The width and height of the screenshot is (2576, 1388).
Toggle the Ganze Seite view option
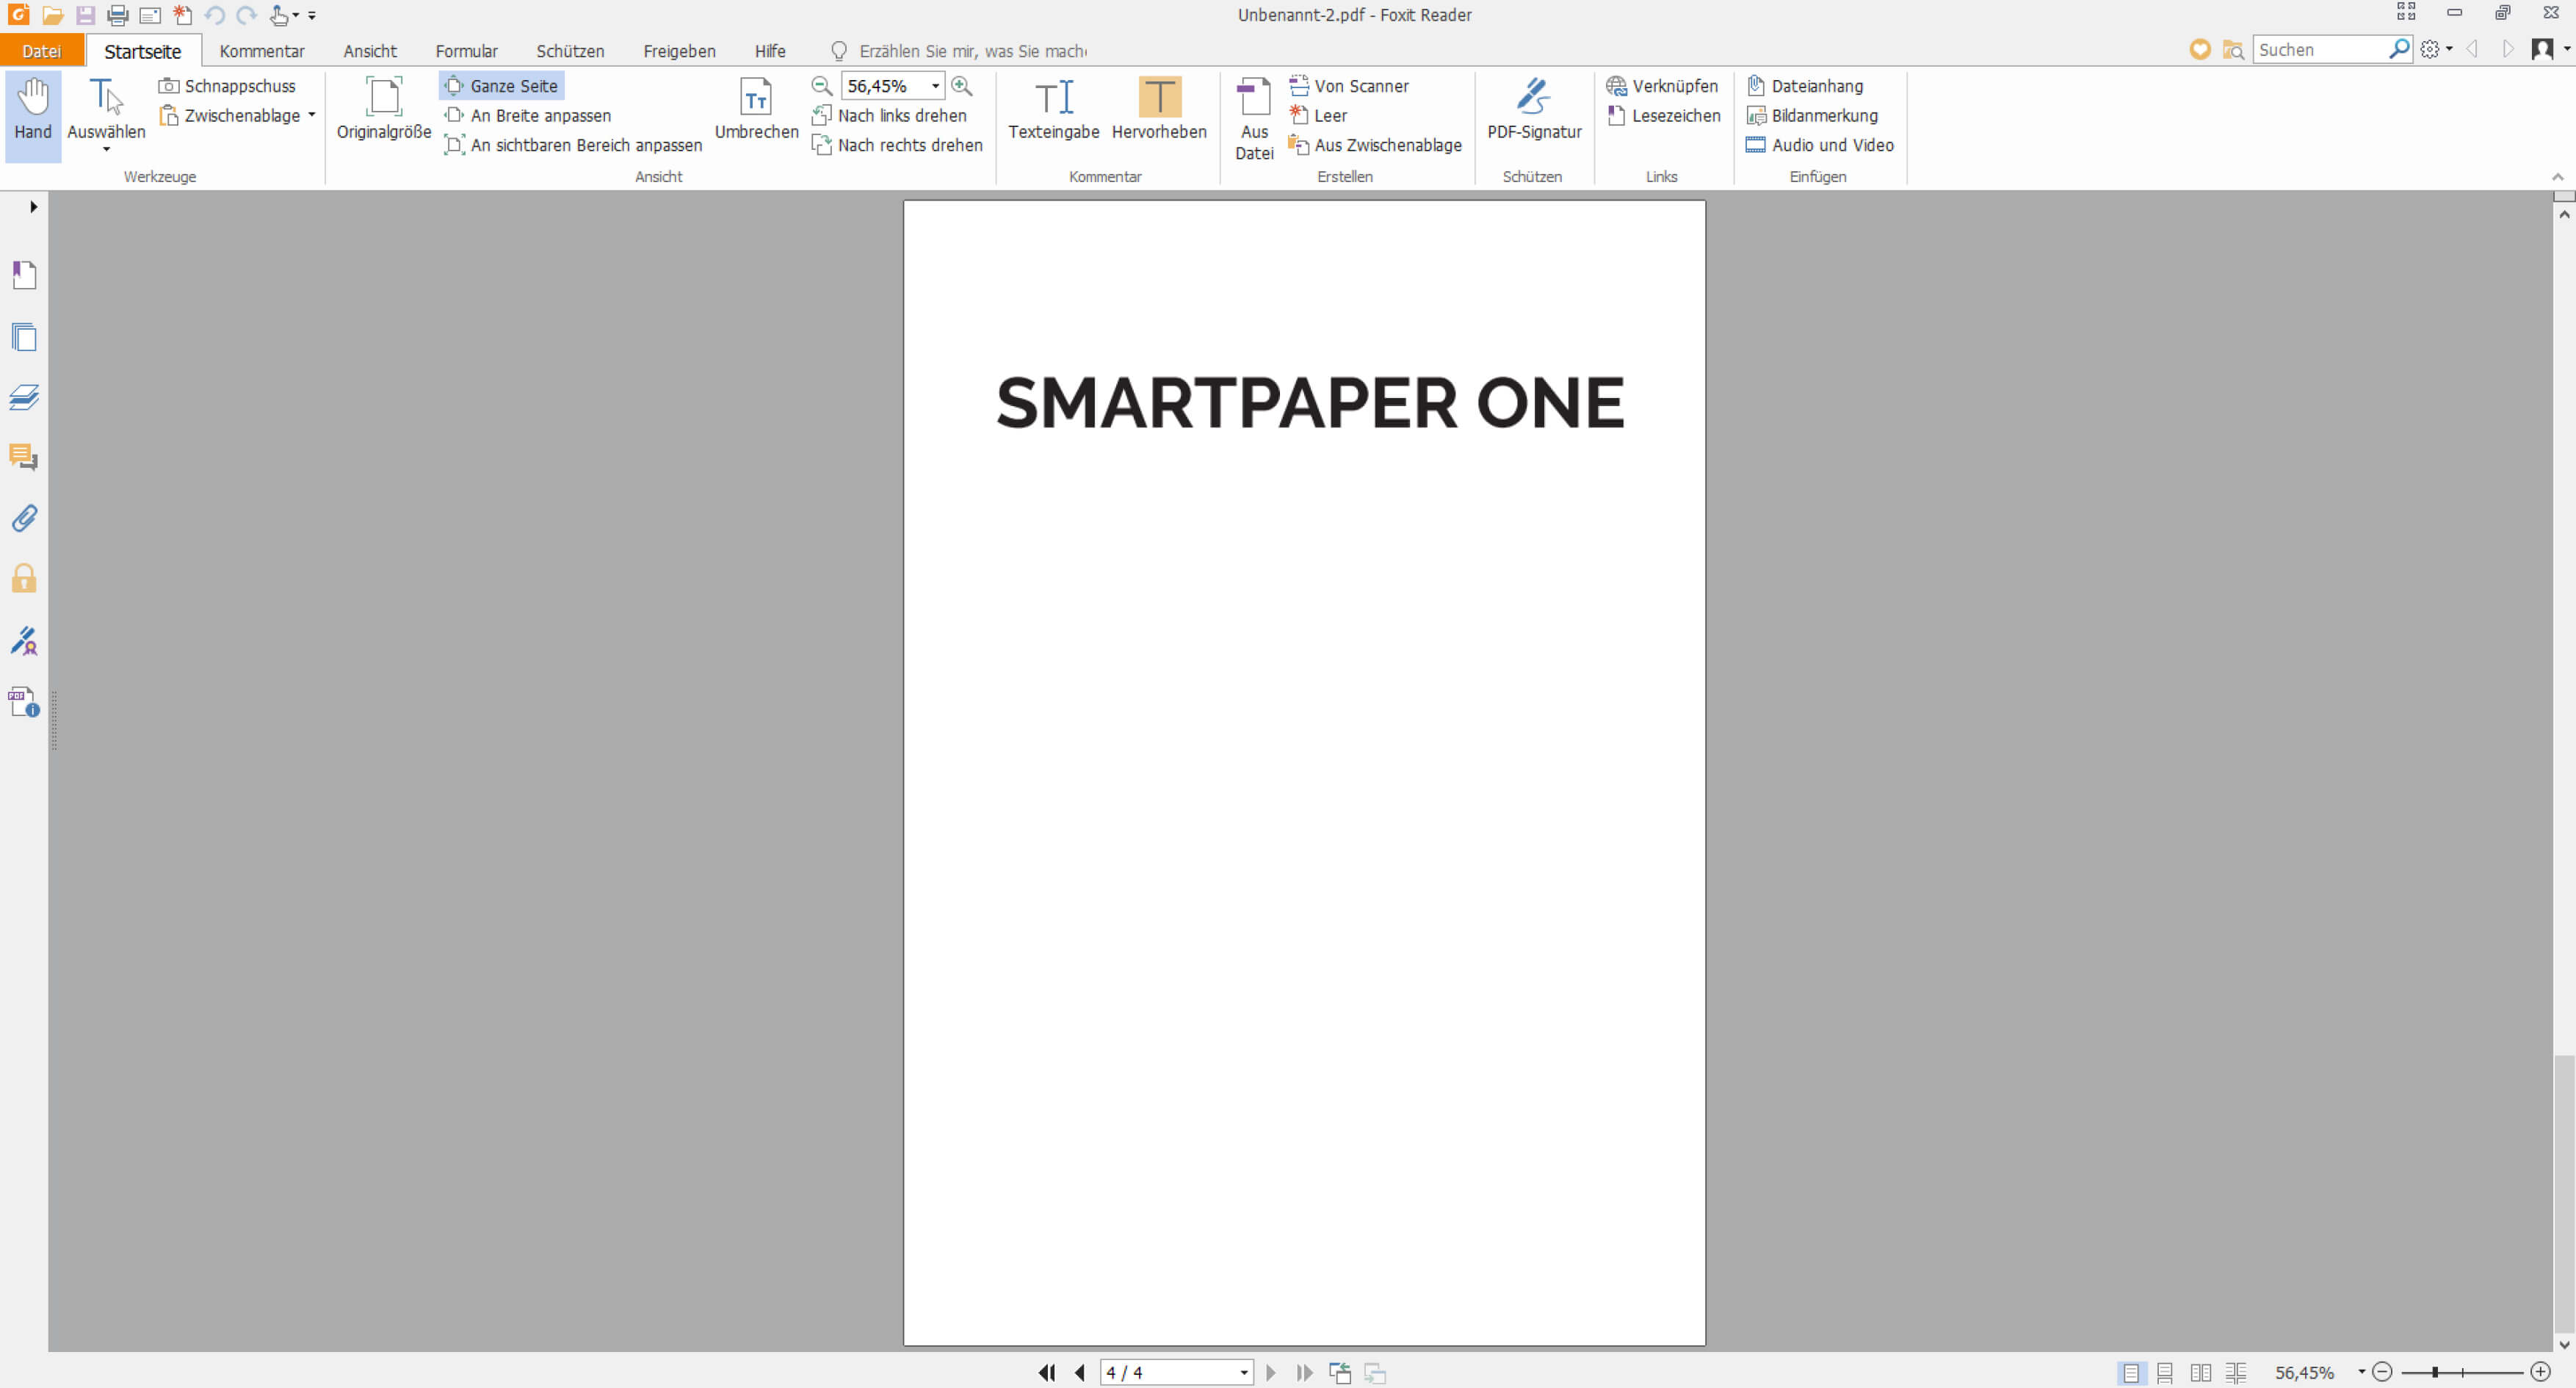click(502, 86)
